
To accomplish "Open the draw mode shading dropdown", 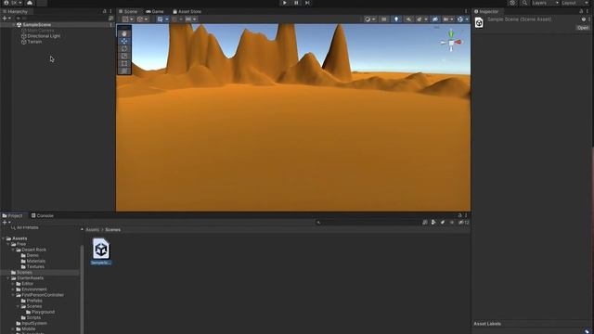I will tap(369, 19).
